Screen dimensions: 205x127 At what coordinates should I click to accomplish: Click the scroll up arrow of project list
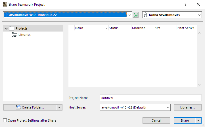tap(199, 33)
